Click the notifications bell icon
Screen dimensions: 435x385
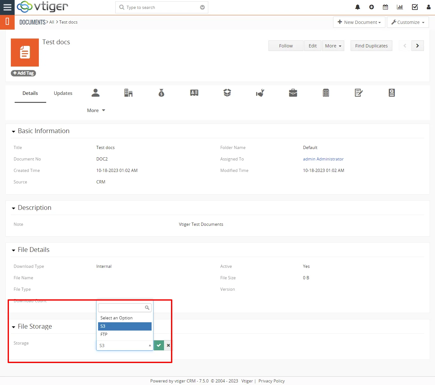pos(358,7)
